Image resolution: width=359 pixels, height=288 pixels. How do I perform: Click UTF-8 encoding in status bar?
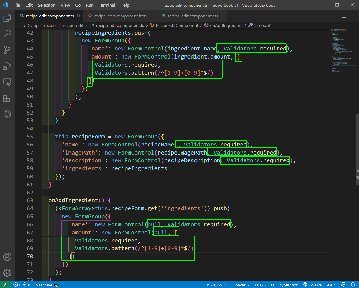click(260, 285)
